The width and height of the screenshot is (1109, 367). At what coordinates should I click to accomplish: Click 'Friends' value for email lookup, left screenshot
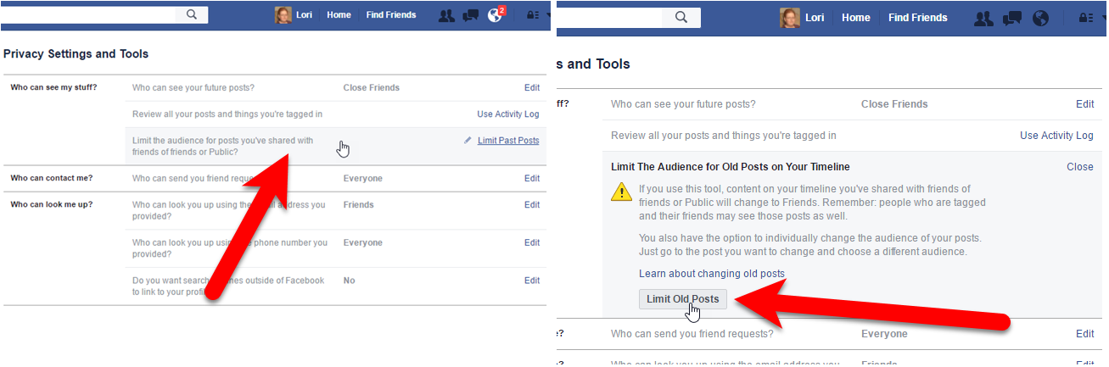pyautogui.click(x=358, y=205)
